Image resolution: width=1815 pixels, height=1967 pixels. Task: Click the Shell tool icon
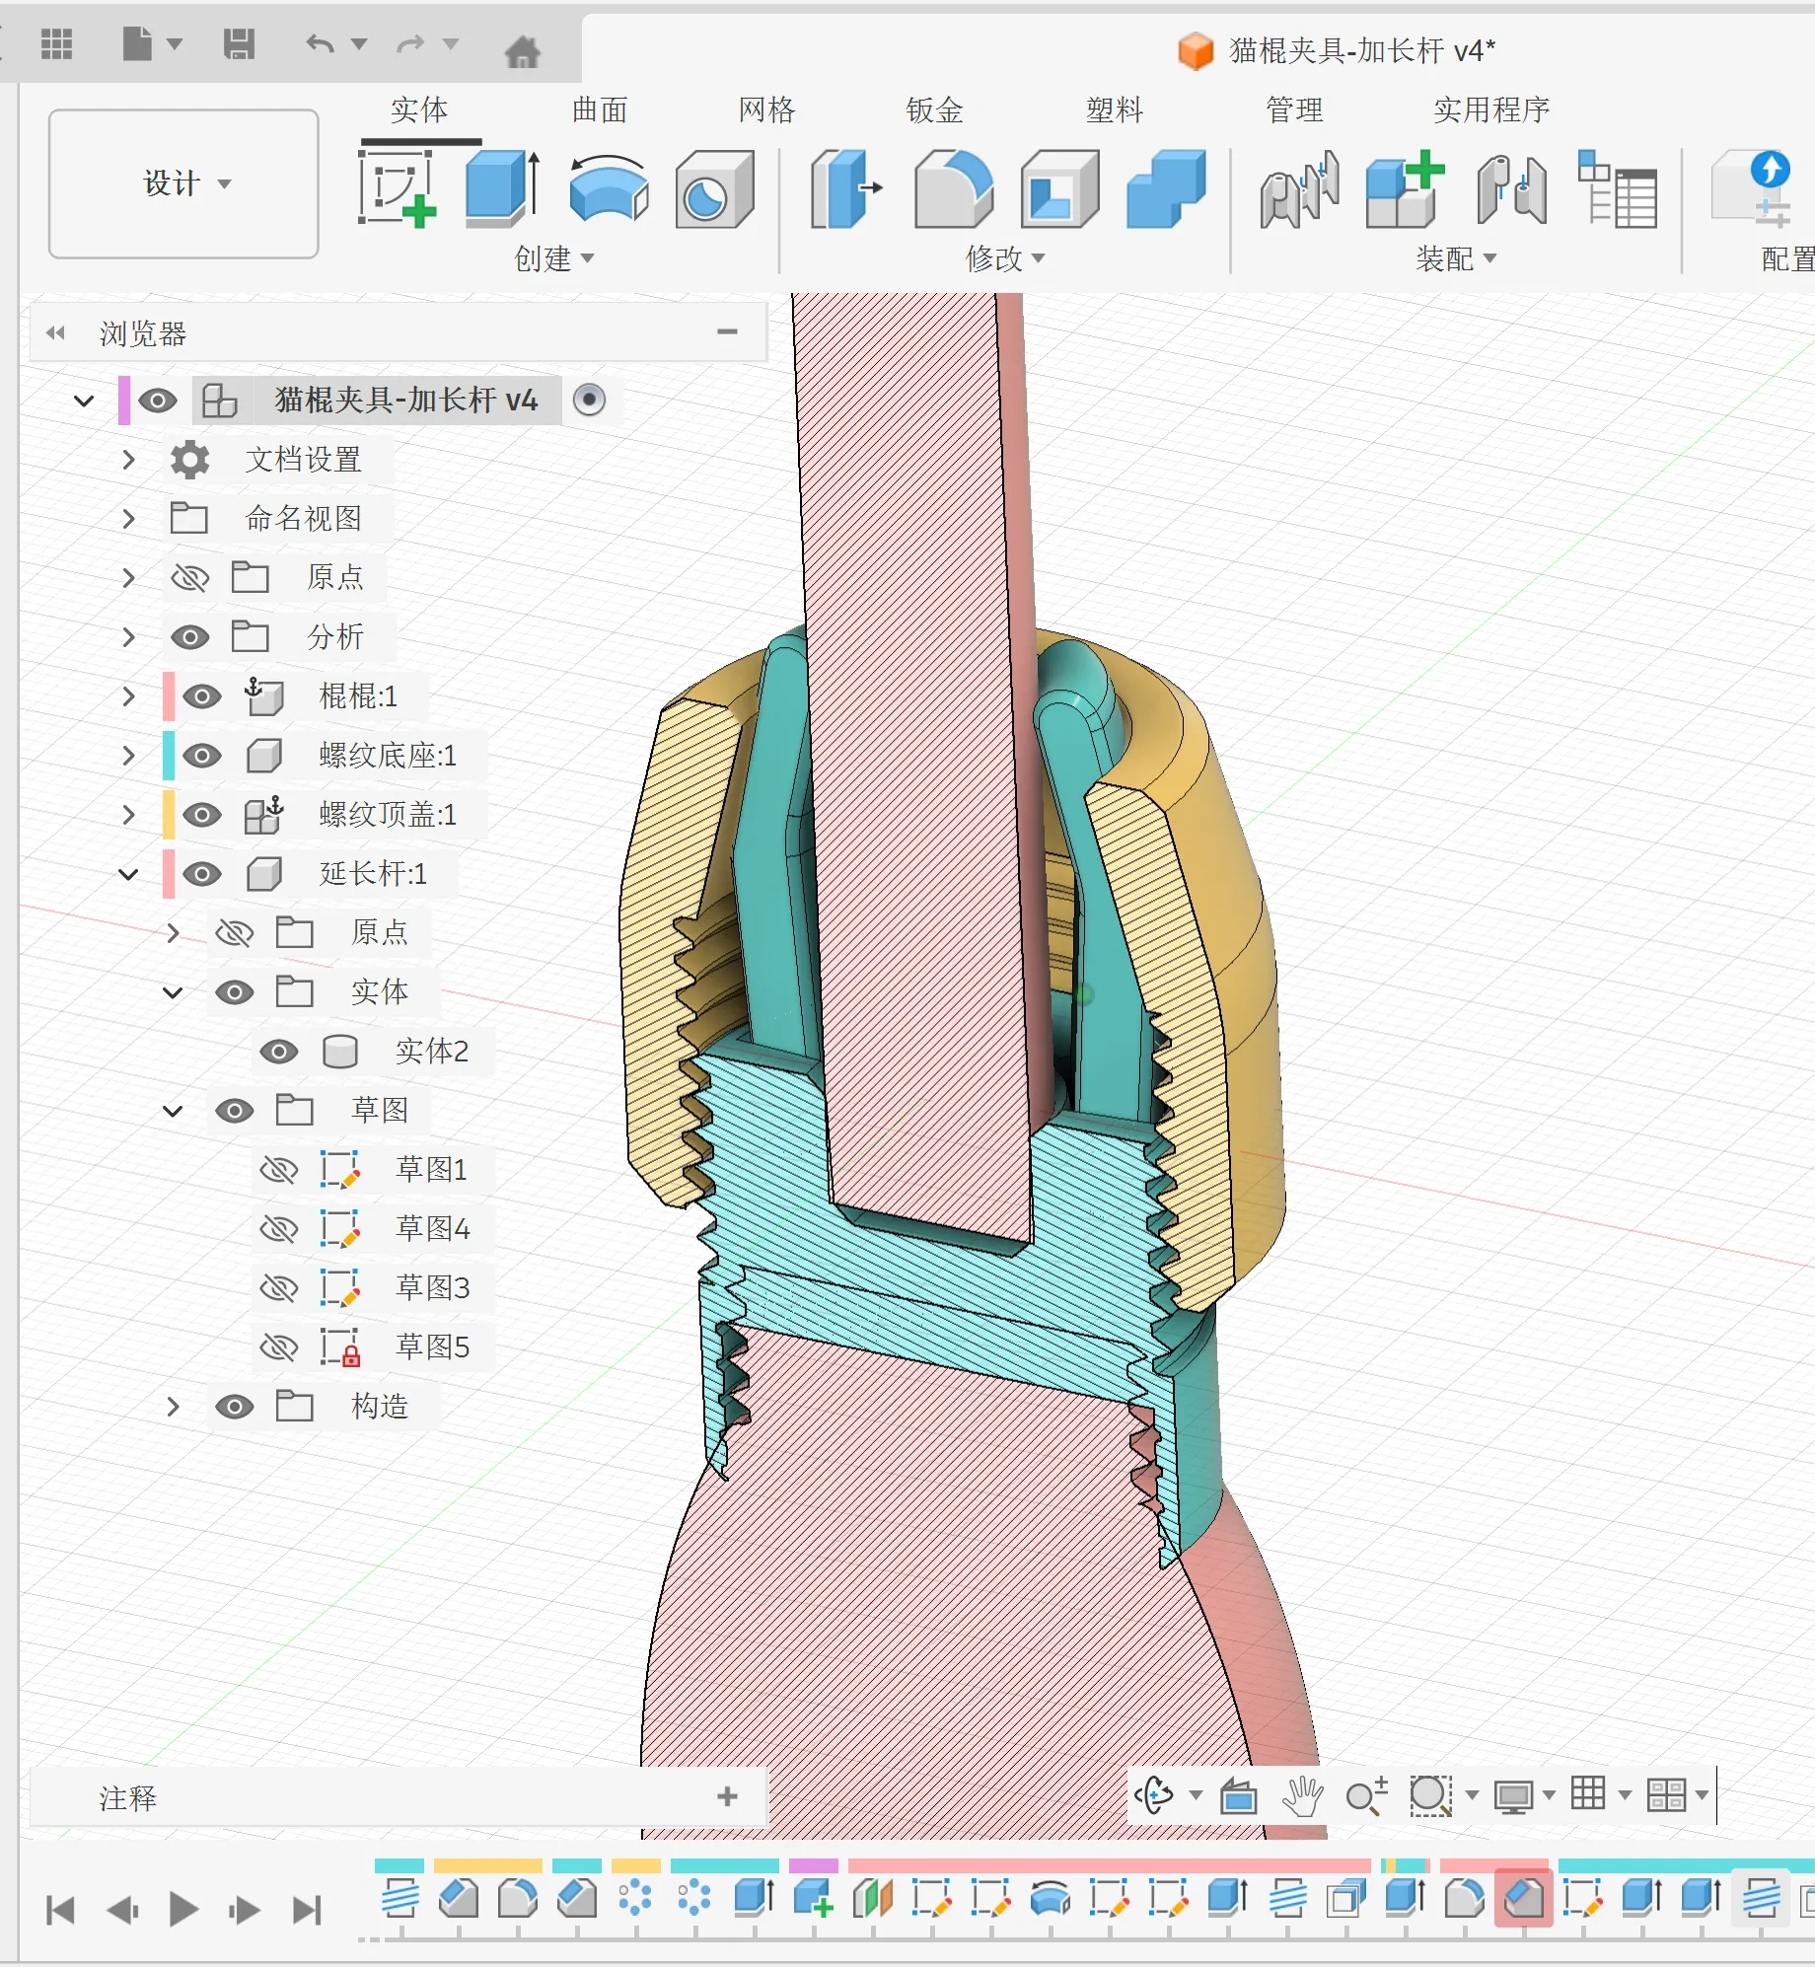[1059, 187]
